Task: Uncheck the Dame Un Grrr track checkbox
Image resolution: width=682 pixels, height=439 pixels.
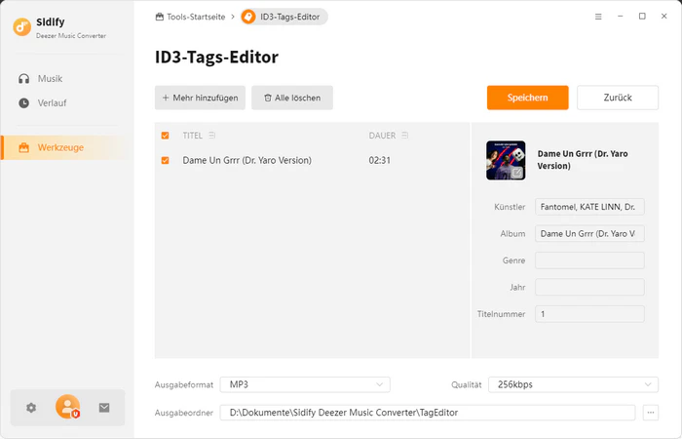Action: pos(165,160)
